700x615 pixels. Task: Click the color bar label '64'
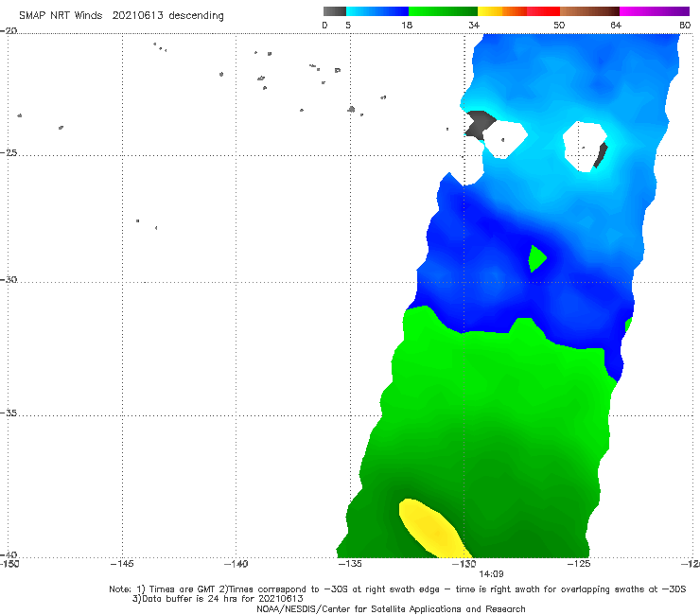click(x=616, y=26)
